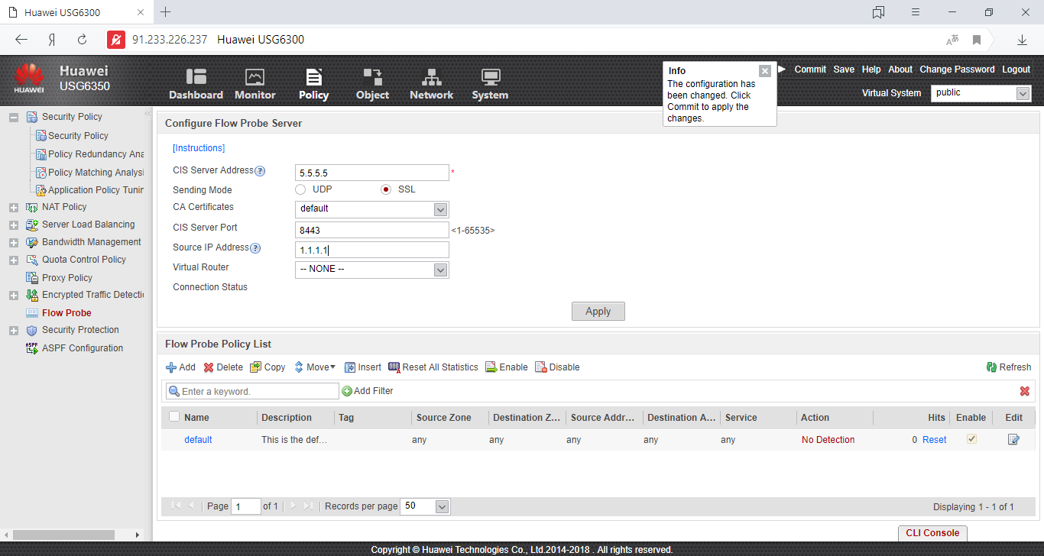The image size is (1044, 556).
Task: Open ASPF Configuration in the sidebar
Action: 83,348
